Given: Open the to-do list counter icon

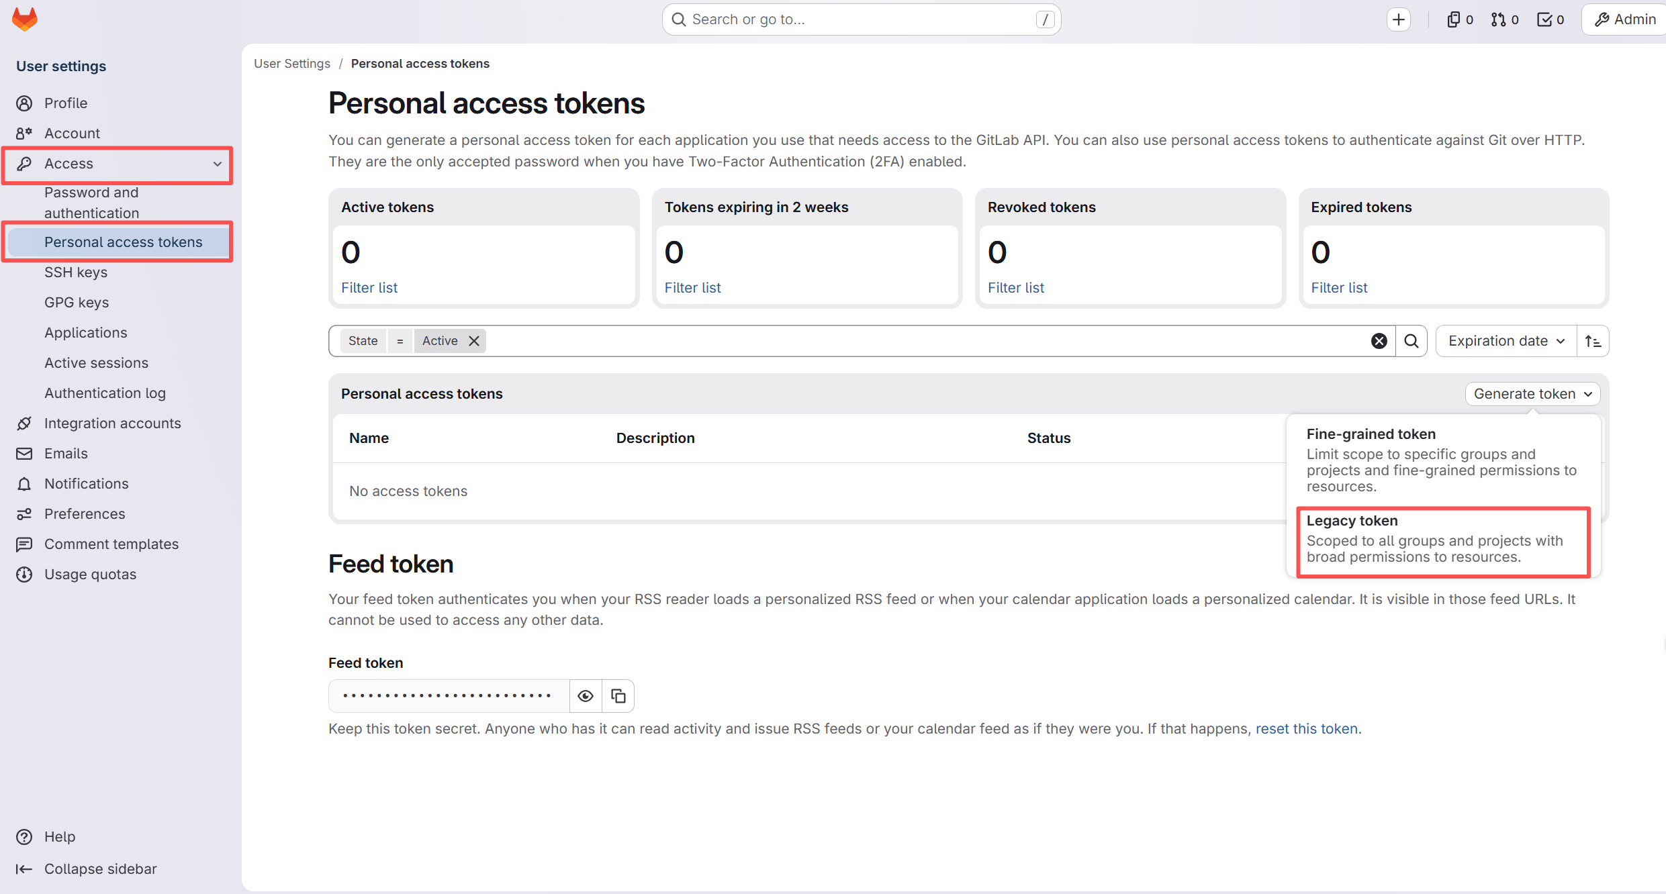Looking at the screenshot, I should click(1550, 19).
